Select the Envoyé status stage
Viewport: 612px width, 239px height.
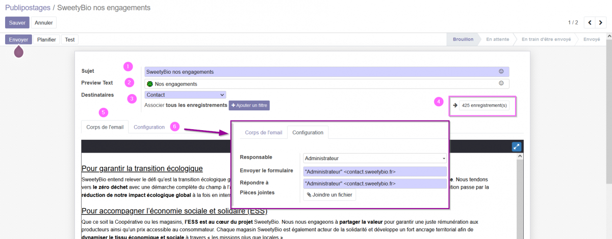(592, 39)
